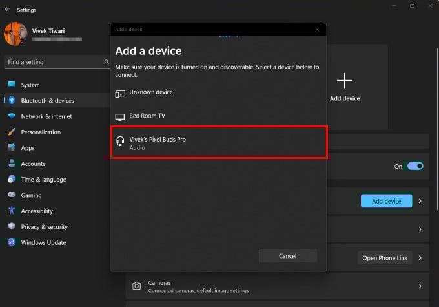The width and height of the screenshot is (439, 307).
Task: Click the Pixel Buds headset icon
Action: tap(120, 142)
